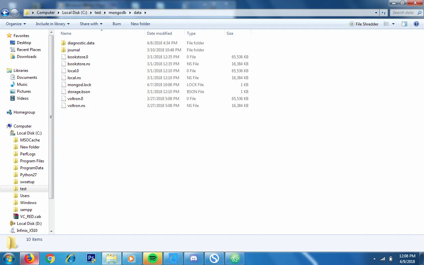Open Downloads in Favorites
Image resolution: width=424 pixels, height=265 pixels.
click(26, 57)
